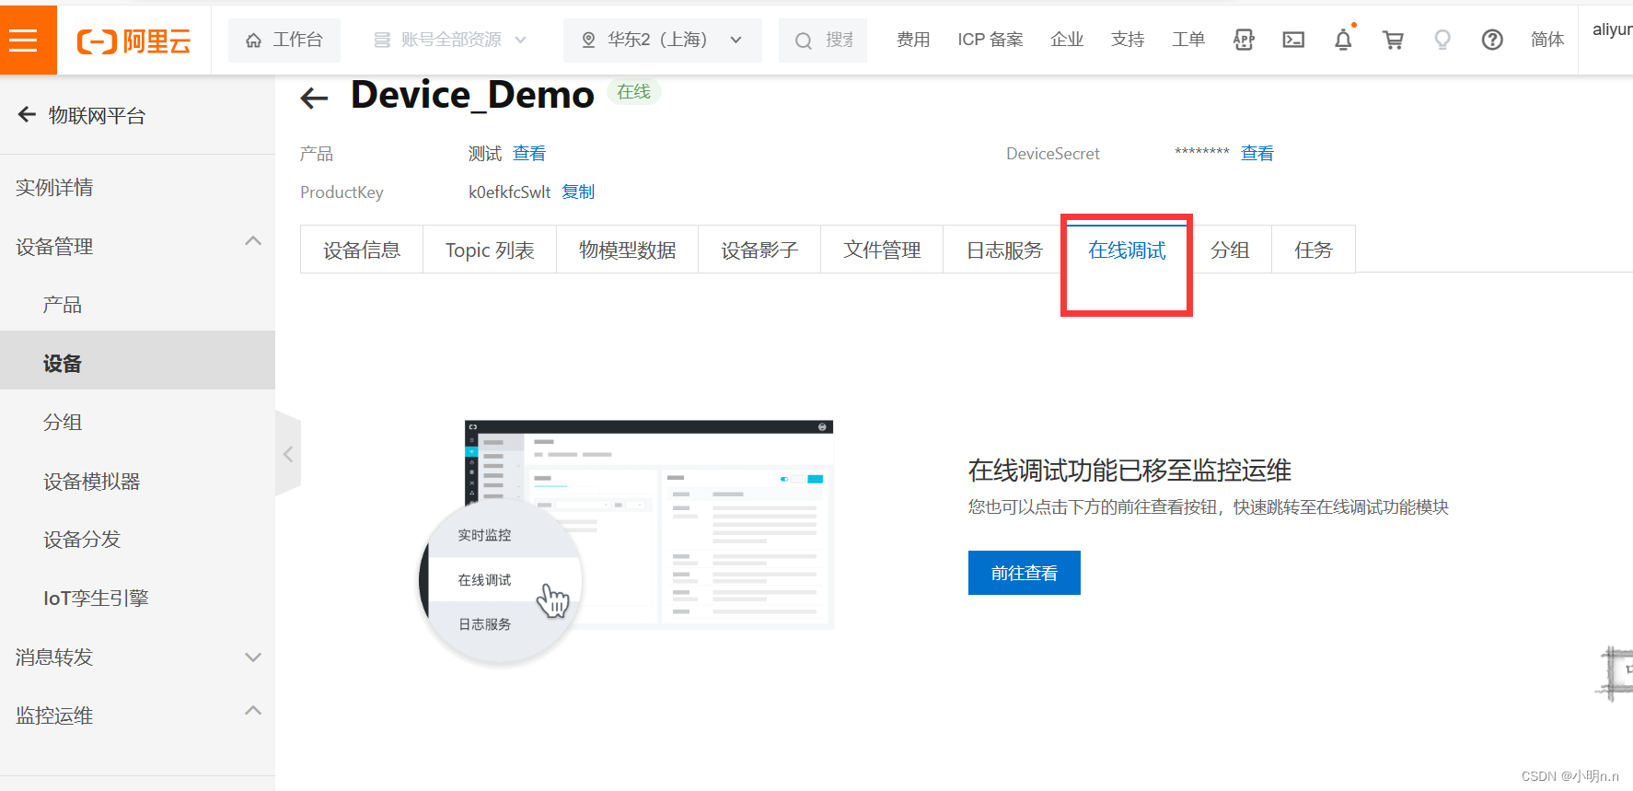Image resolution: width=1633 pixels, height=791 pixels.
Task: Open the hamburger main menu
Action: click(x=23, y=41)
